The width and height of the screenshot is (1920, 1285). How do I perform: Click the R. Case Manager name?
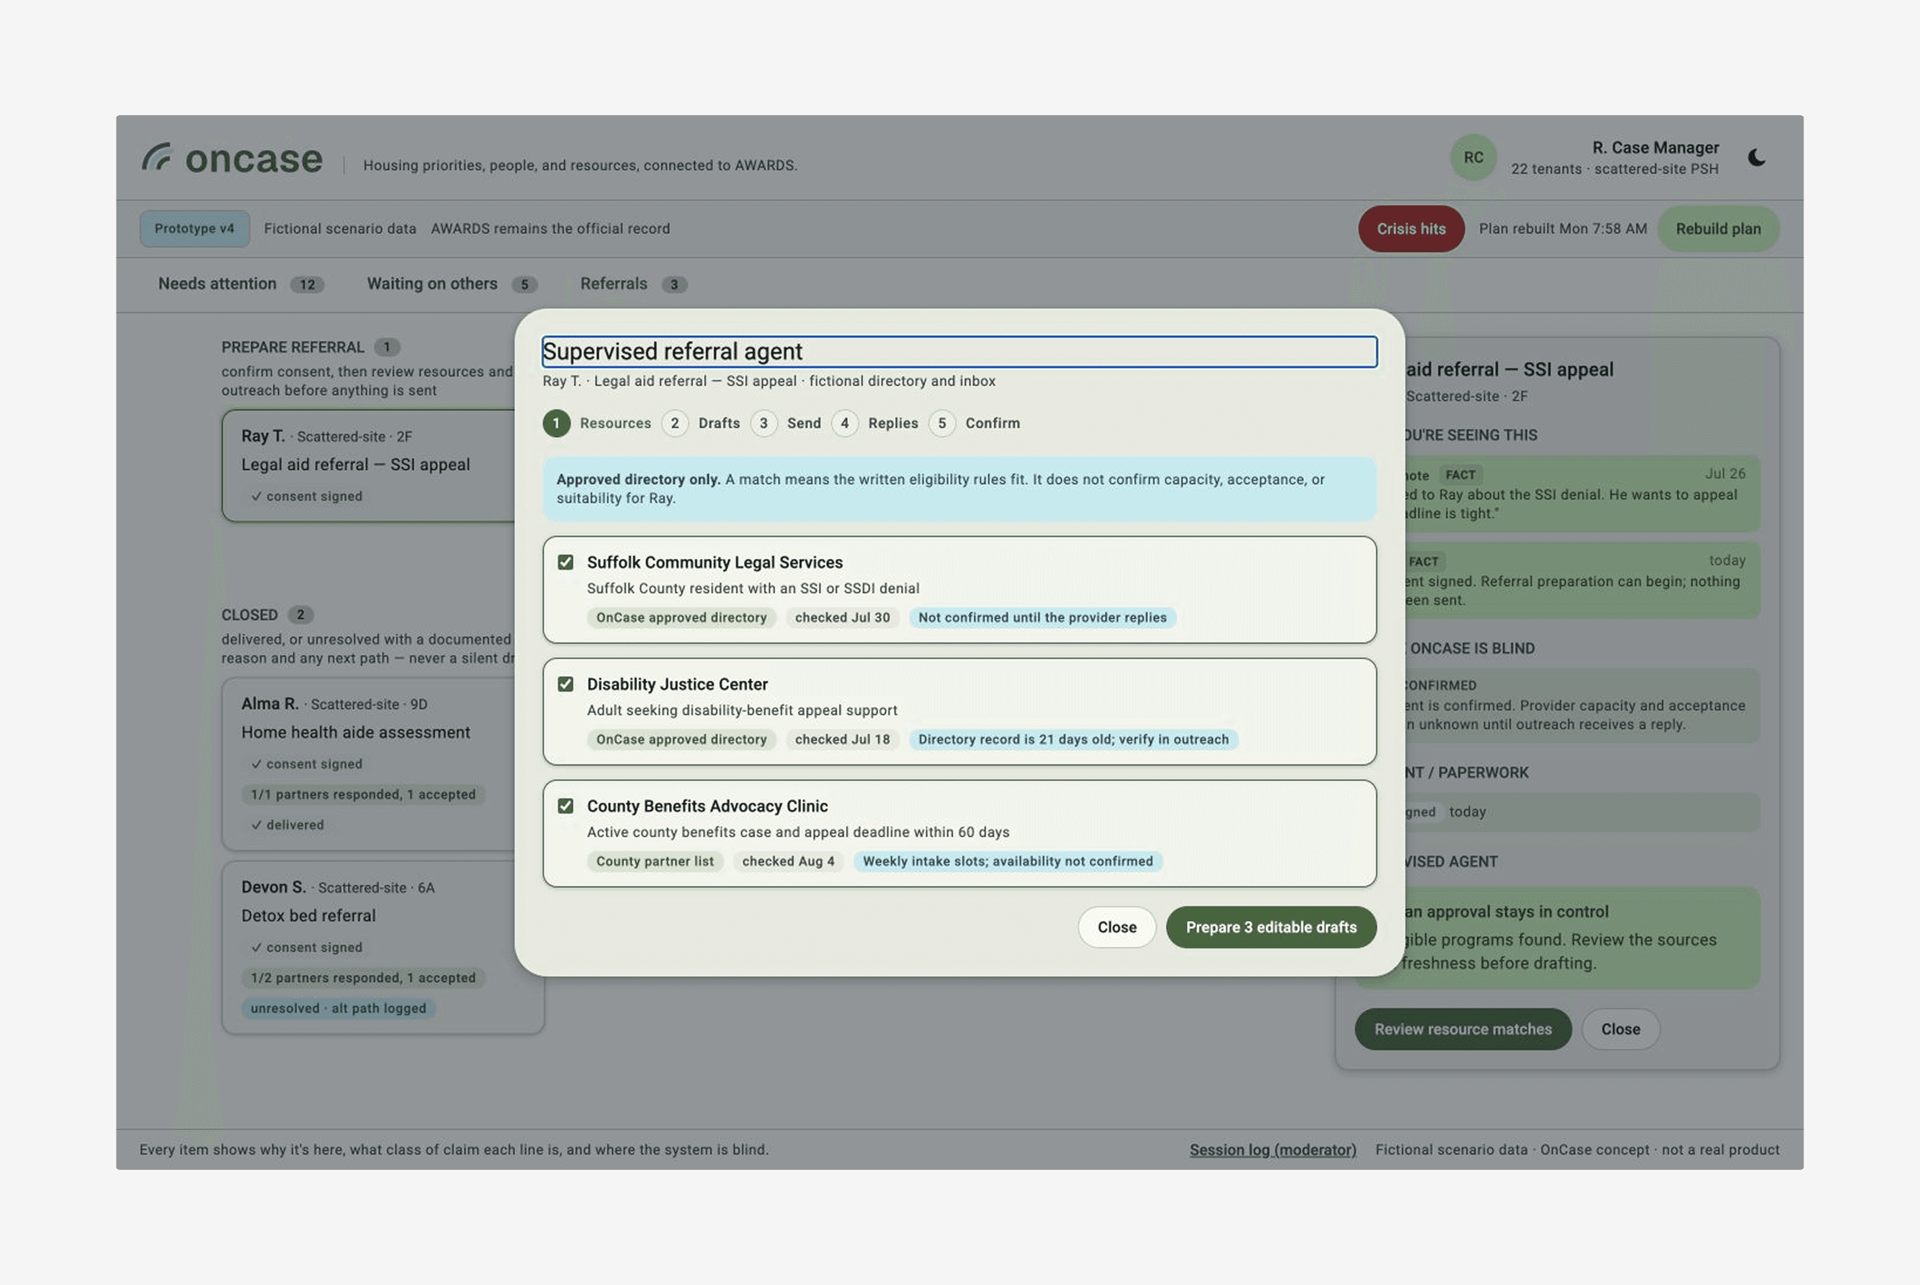[1655, 148]
